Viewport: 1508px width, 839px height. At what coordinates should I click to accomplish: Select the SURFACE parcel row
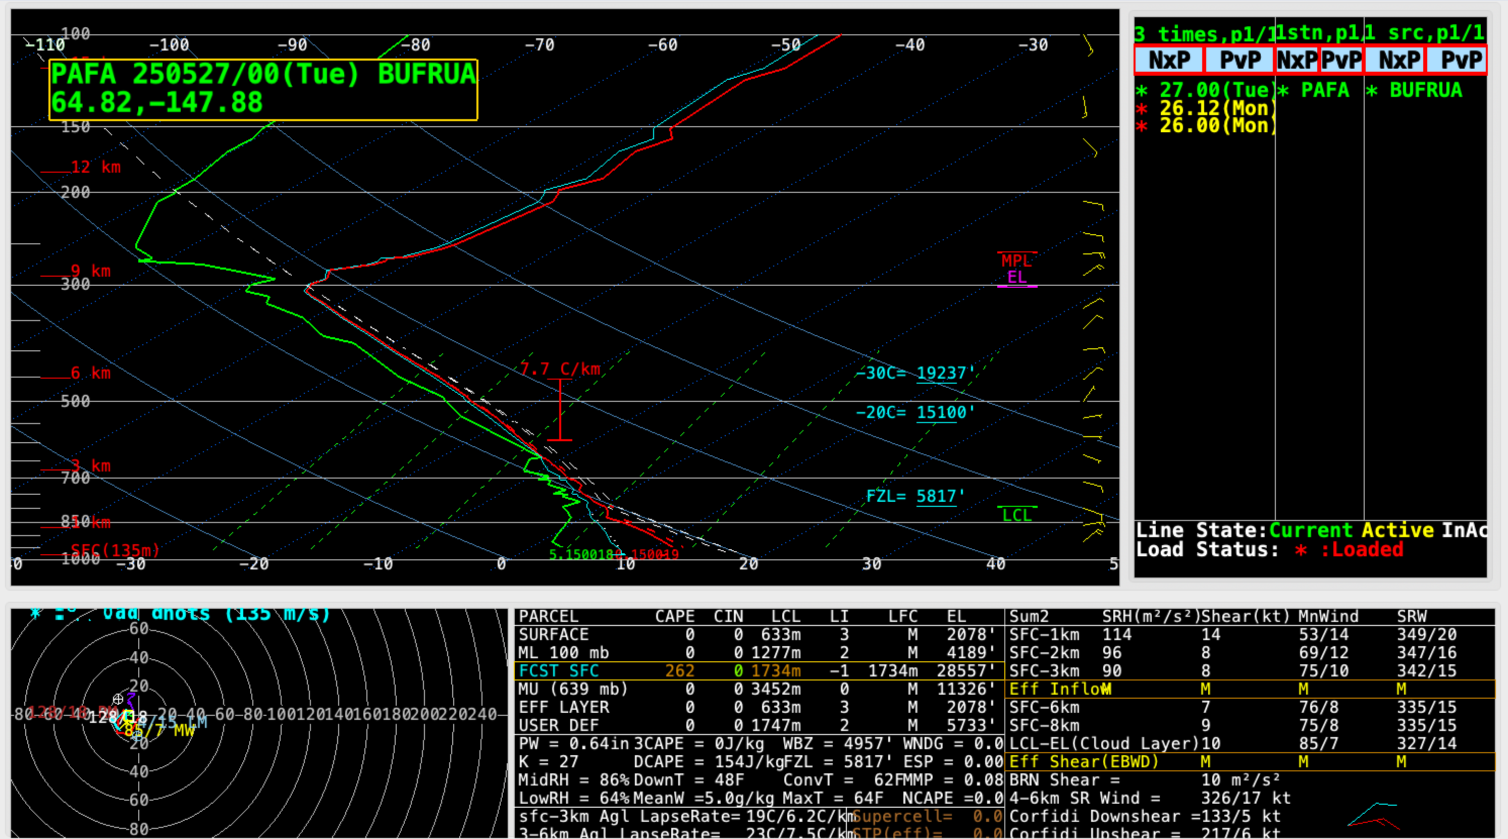(x=759, y=634)
